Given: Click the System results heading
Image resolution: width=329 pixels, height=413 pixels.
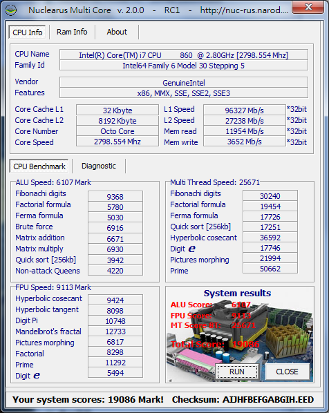Looking at the screenshot, I should tap(237, 293).
